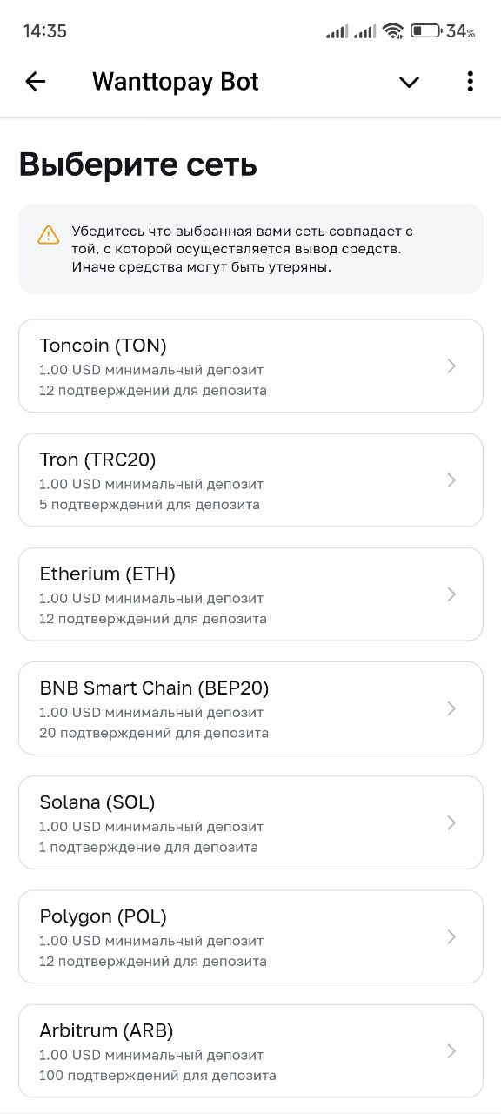Tap the battery icon in status bar

pyautogui.click(x=425, y=31)
